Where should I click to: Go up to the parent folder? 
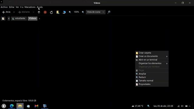(x=39, y=12)
